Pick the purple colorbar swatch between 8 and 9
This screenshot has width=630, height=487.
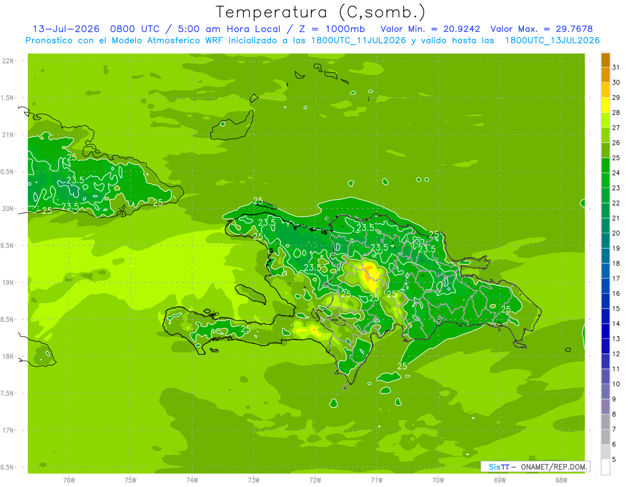pyautogui.click(x=605, y=407)
